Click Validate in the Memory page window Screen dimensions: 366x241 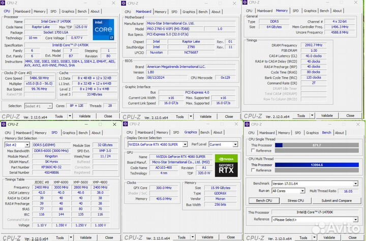[327, 115]
